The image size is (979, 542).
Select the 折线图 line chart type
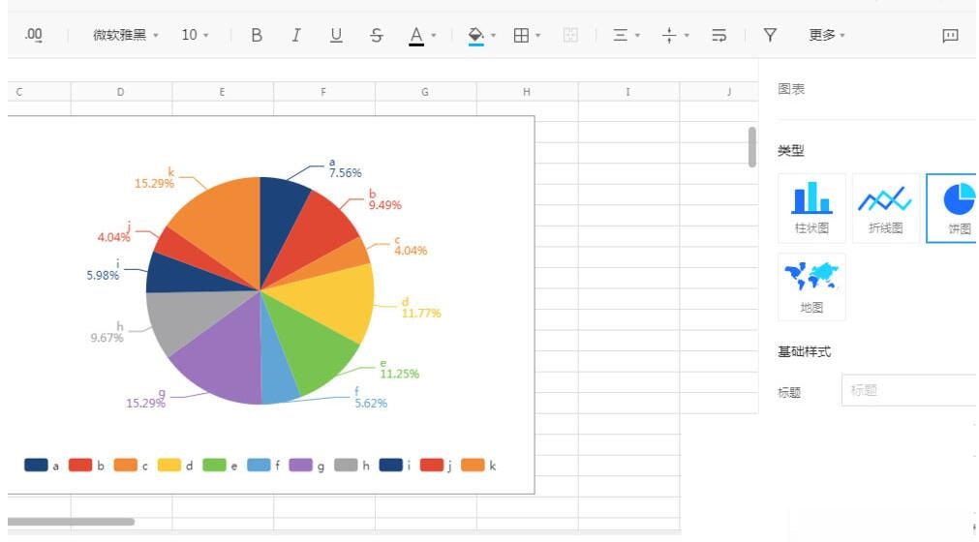885,208
